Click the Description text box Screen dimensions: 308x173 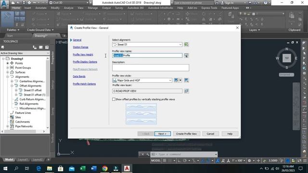click(x=151, y=67)
